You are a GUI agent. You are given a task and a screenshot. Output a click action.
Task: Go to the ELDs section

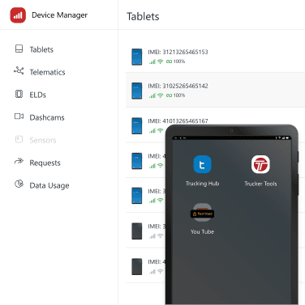point(37,95)
